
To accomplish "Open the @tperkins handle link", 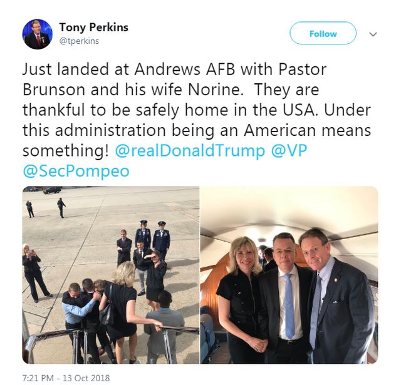I will [x=79, y=41].
